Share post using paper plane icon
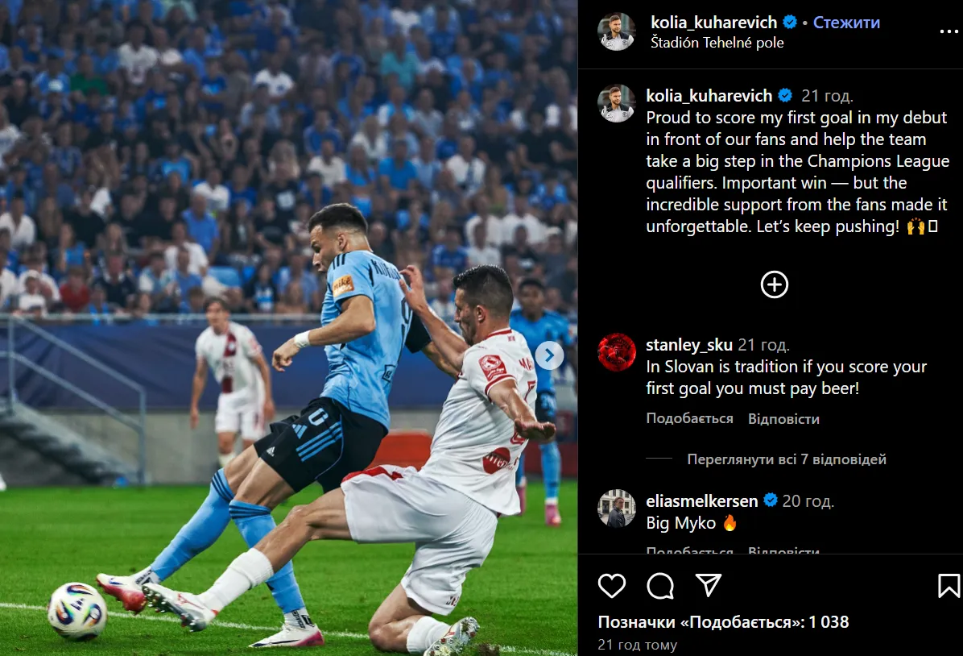963x656 pixels. pos(708,585)
